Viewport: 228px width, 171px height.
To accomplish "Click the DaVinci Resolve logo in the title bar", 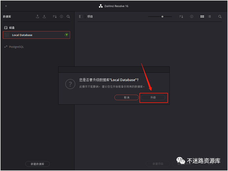I will (x=101, y=6).
